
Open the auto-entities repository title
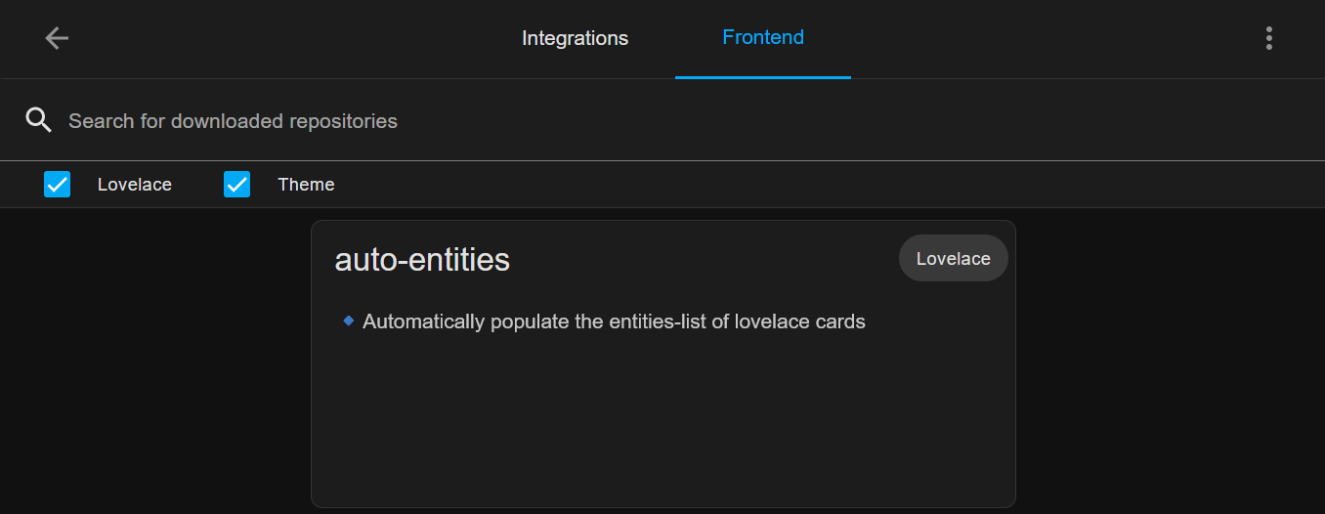click(422, 259)
